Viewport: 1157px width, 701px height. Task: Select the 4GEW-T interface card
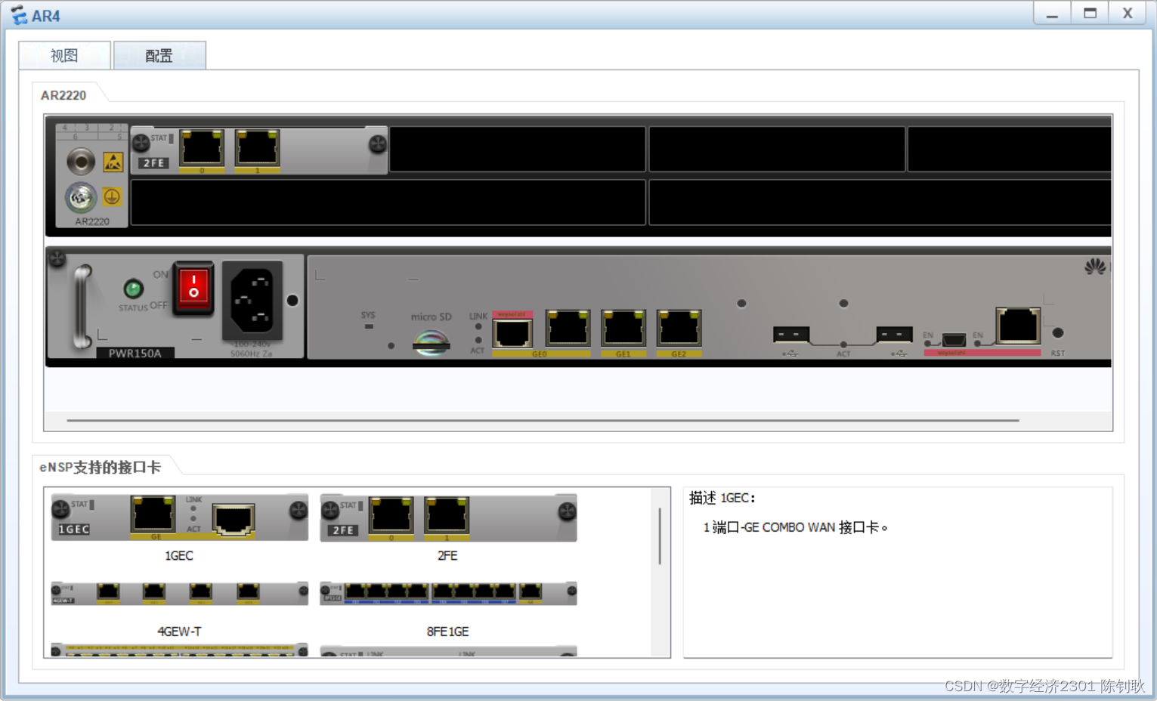click(178, 594)
